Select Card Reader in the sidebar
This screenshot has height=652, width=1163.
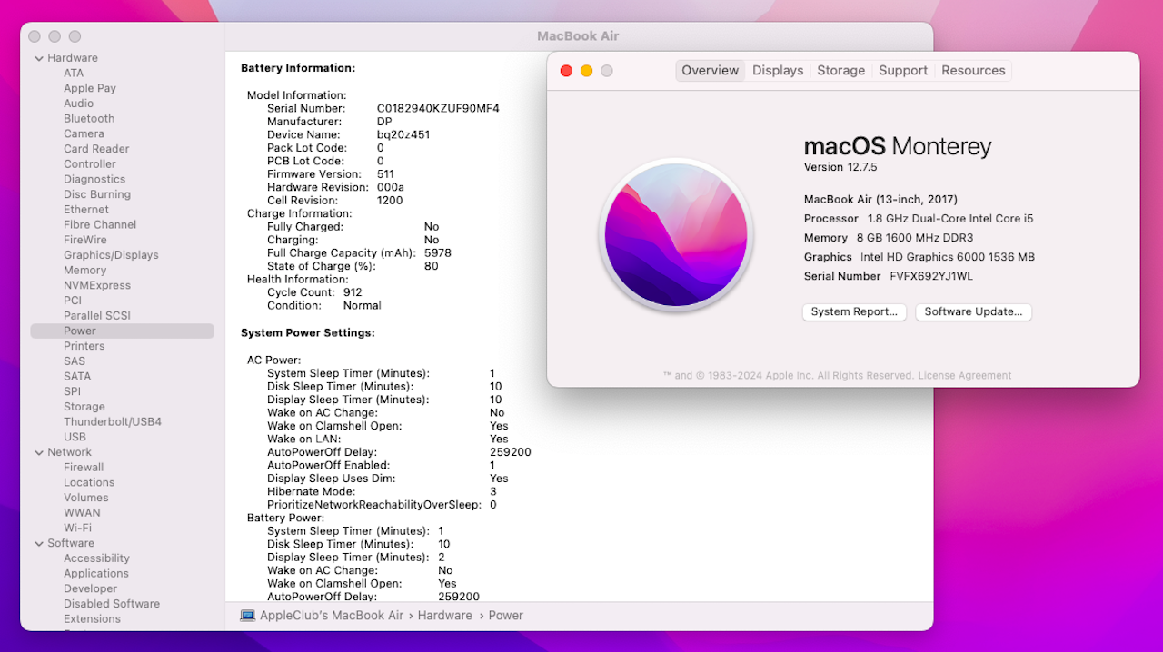pos(96,149)
